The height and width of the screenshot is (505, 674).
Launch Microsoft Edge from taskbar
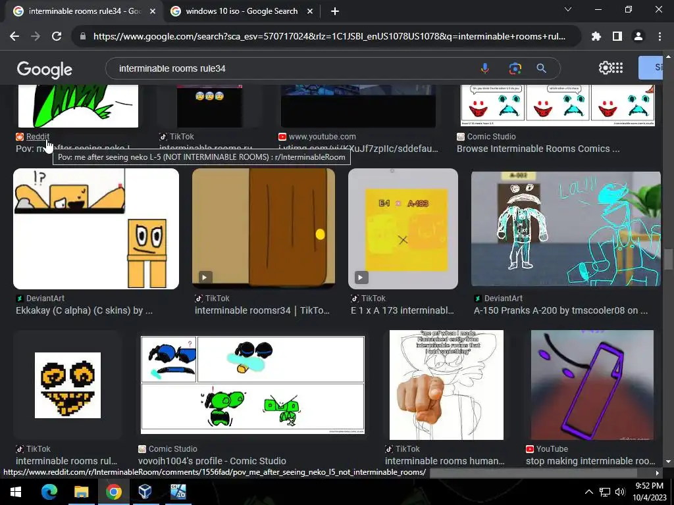click(49, 492)
